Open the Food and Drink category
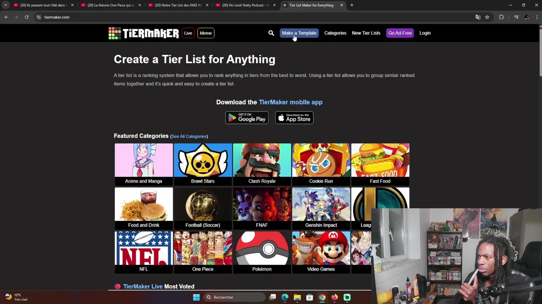 [x=144, y=208]
